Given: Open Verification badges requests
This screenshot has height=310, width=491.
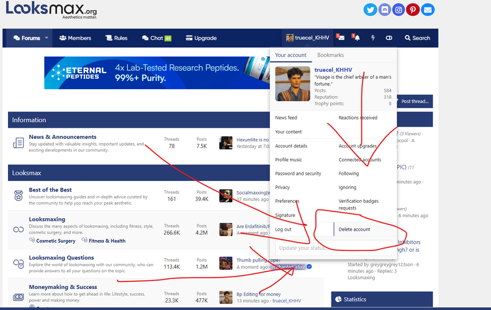Looking at the screenshot, I should [359, 204].
